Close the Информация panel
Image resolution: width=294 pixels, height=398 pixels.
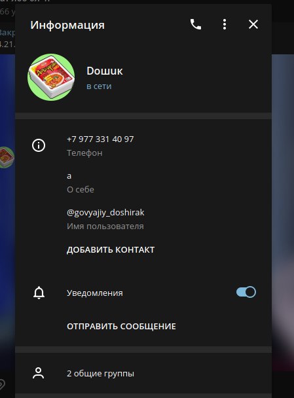click(x=253, y=24)
